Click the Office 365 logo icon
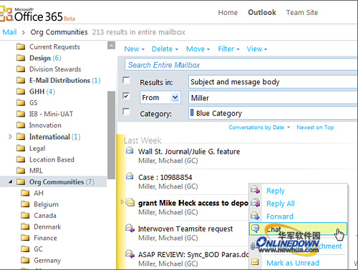Image resolution: width=358 pixels, height=270 pixels. (x=6, y=14)
